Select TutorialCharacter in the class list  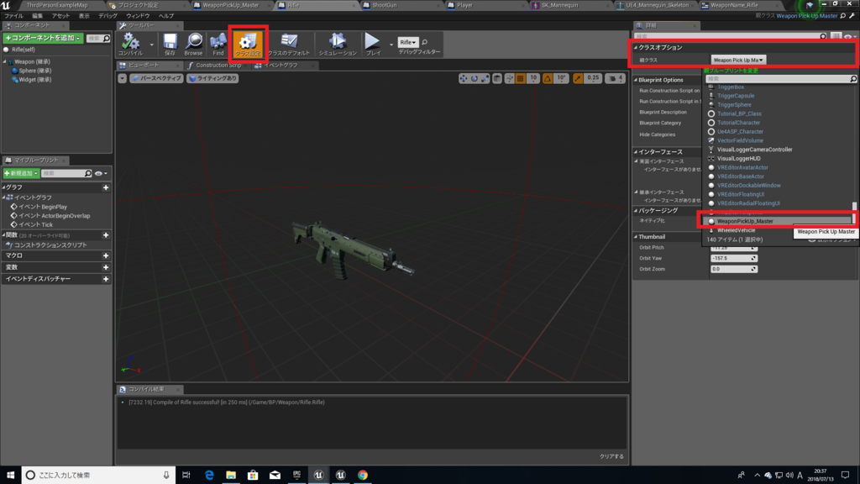(738, 123)
